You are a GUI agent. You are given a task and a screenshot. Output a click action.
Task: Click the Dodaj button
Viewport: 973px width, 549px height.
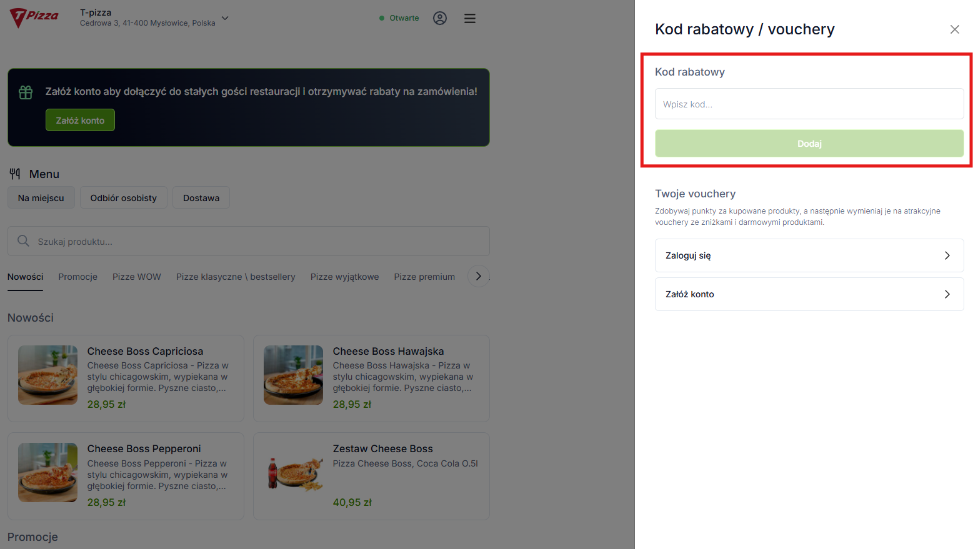(x=809, y=144)
